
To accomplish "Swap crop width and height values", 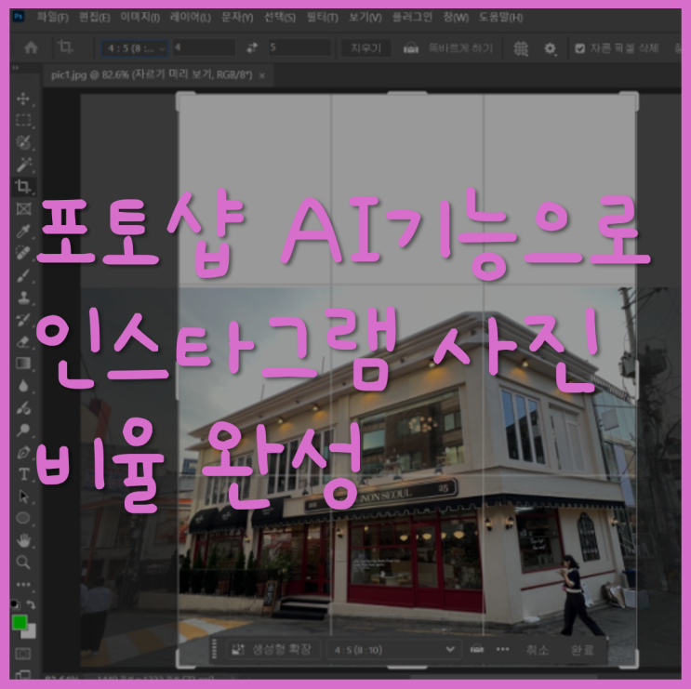I will tap(252, 47).
